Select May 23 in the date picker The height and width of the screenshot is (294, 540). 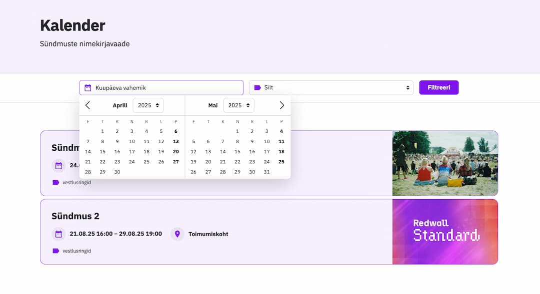point(252,162)
